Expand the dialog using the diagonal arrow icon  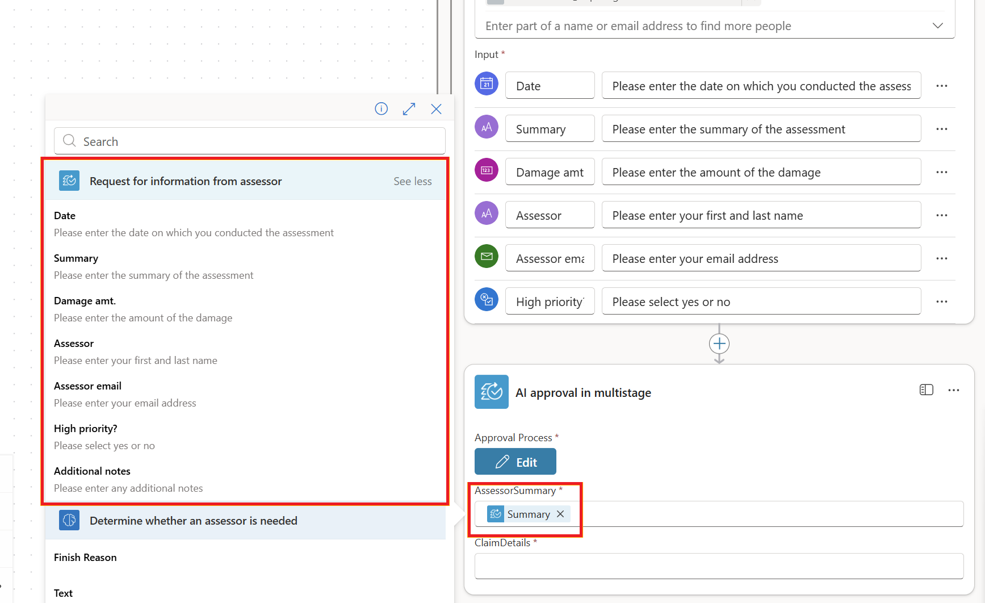click(409, 108)
